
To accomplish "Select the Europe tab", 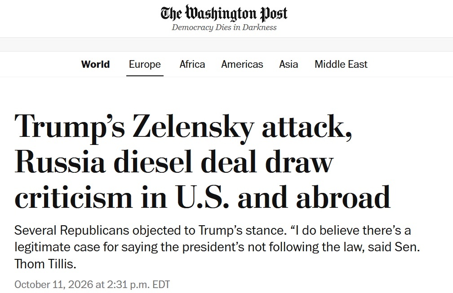I will [x=145, y=64].
